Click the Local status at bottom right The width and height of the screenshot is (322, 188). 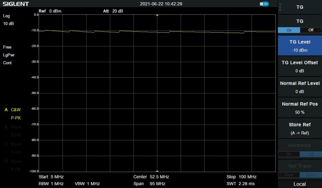[x=300, y=184]
